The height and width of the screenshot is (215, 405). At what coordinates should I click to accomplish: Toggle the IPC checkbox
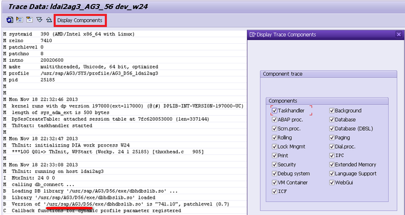(x=332, y=155)
